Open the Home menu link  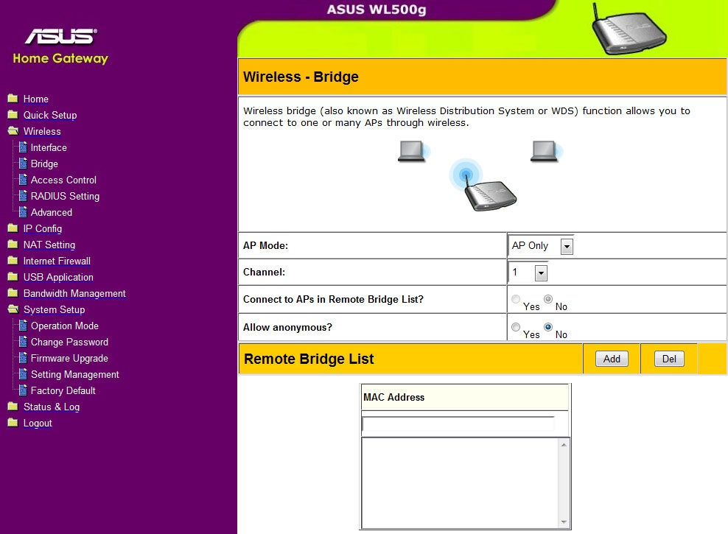[36, 99]
